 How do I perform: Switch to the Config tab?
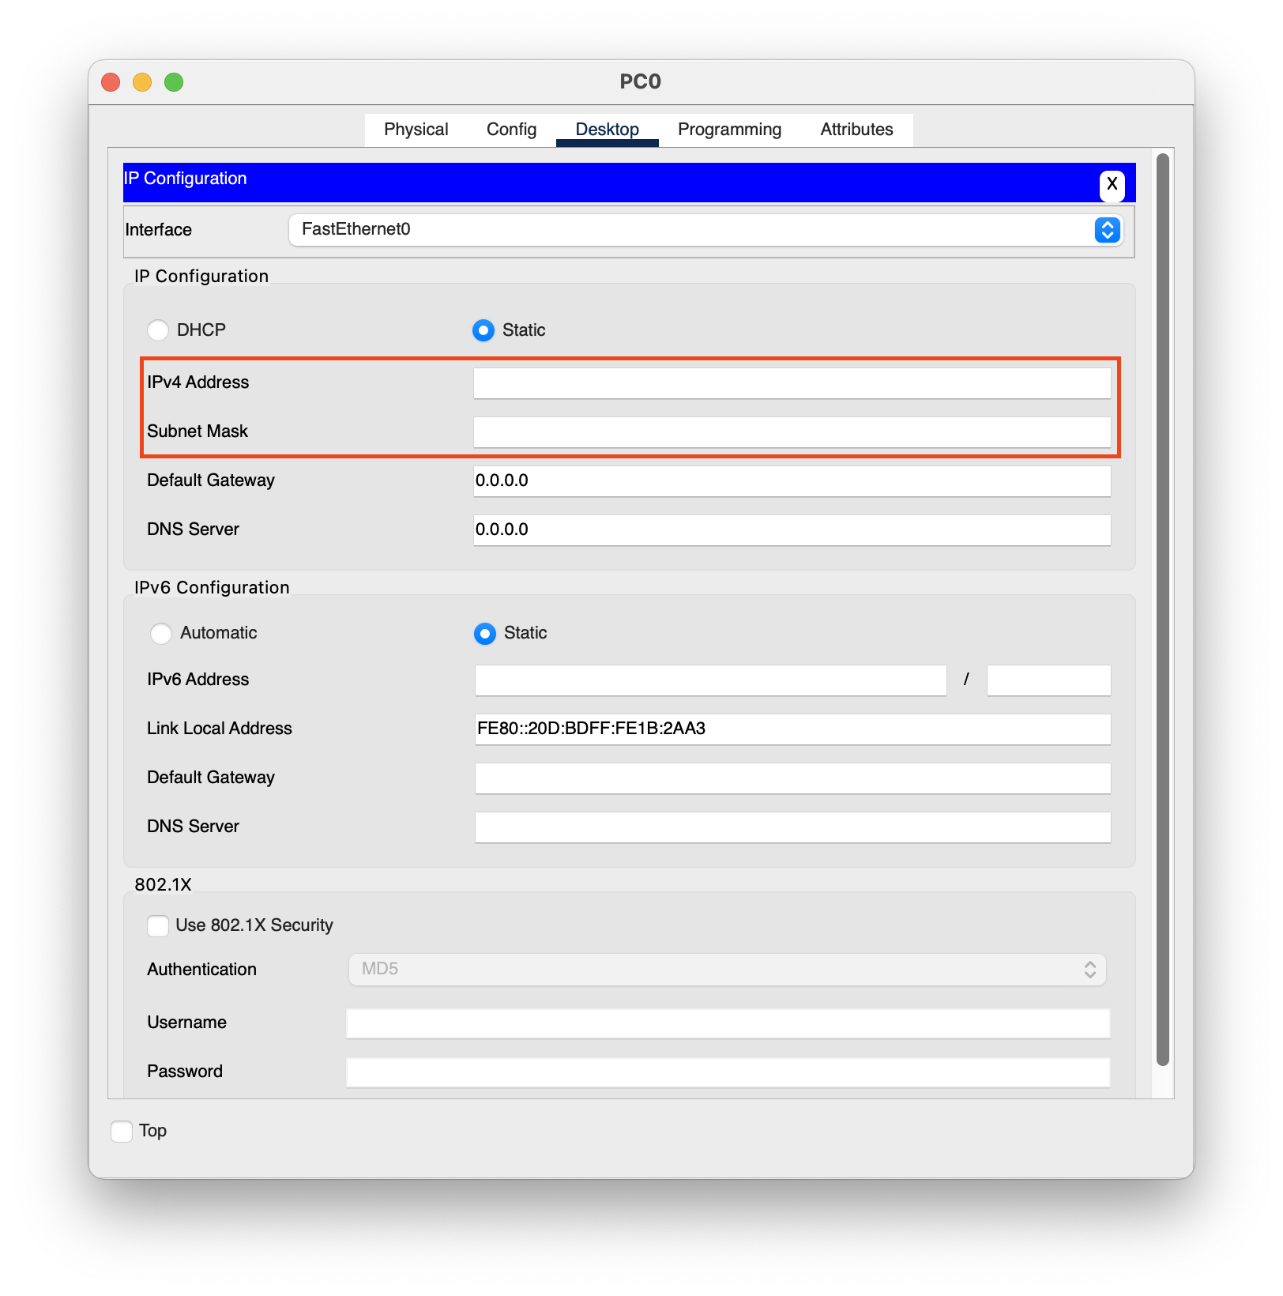tap(512, 130)
